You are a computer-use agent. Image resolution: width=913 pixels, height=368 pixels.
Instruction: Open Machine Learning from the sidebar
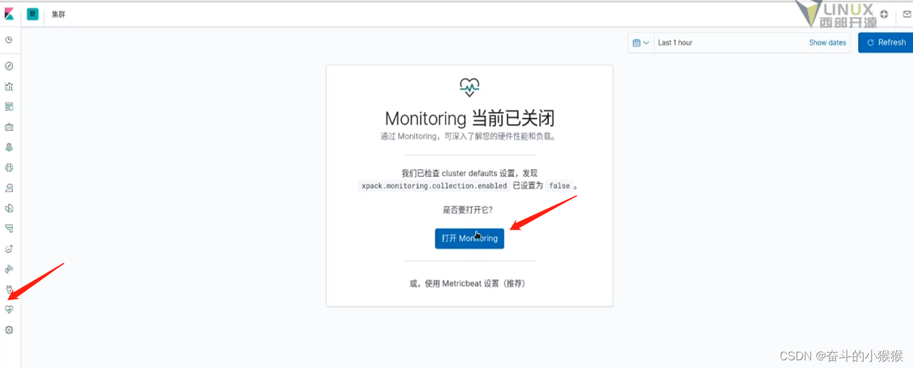[9, 167]
